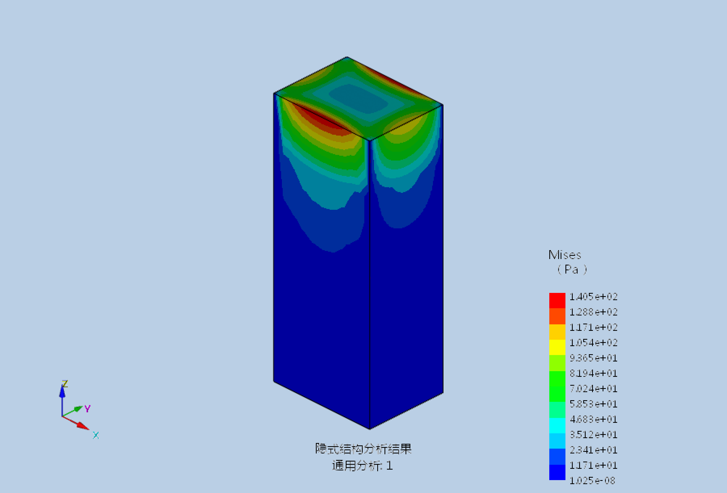Select legend value 1.171e+02

click(x=593, y=327)
